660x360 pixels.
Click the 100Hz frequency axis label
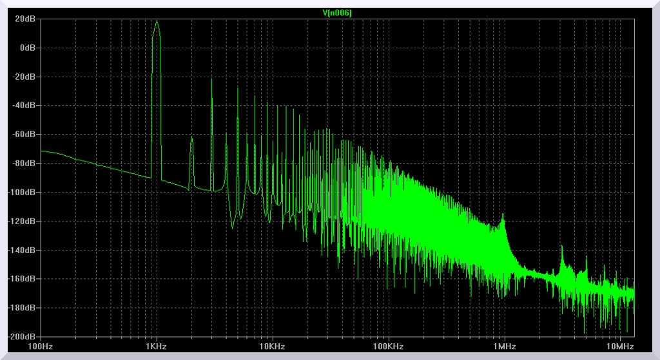pyautogui.click(x=41, y=346)
